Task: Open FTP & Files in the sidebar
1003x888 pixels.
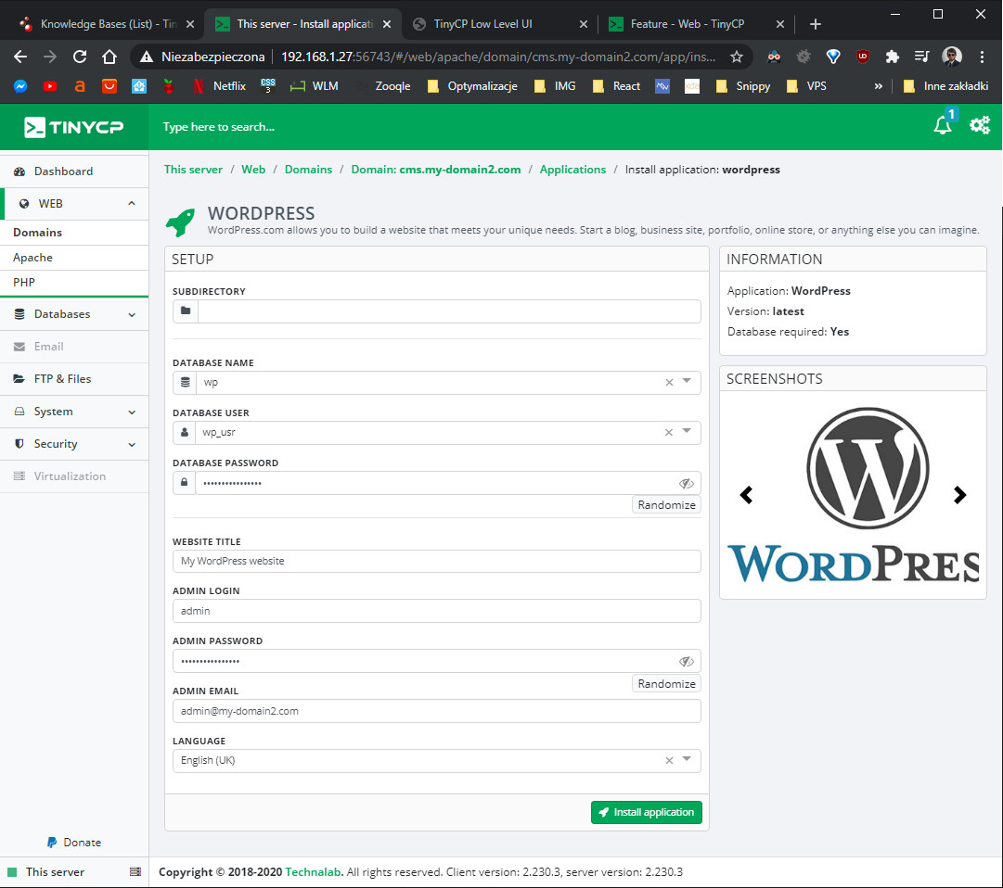Action: click(74, 379)
